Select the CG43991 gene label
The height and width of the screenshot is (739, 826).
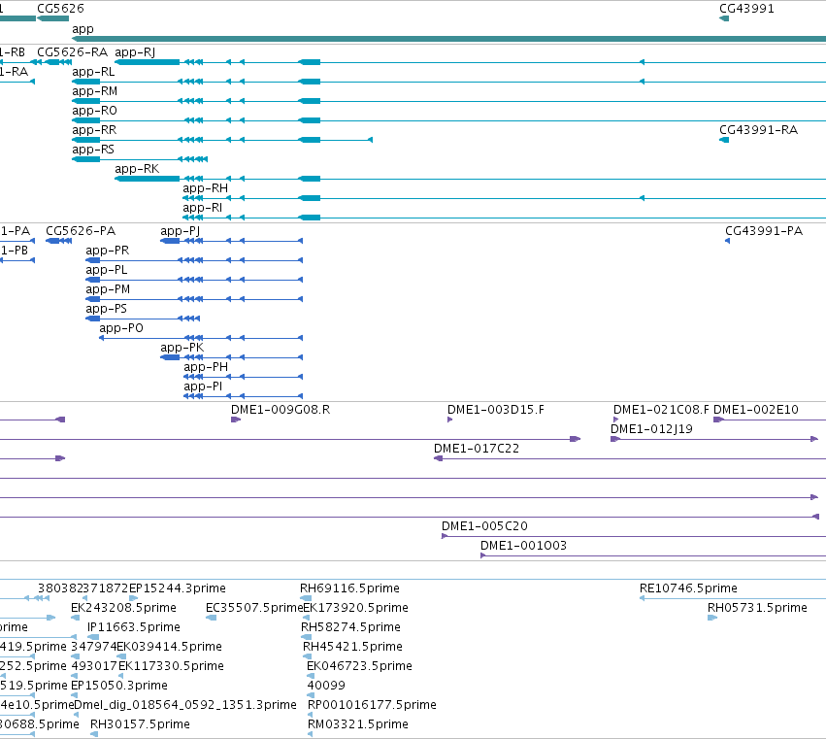click(x=746, y=9)
